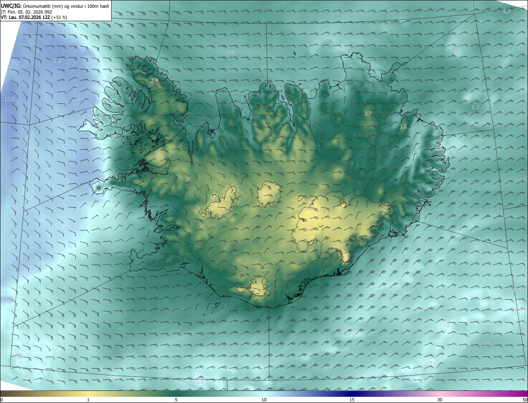Screen dimensions: 528x403
Task: Click the 3.4 value over the Westfjords
Action: tap(154, 80)
